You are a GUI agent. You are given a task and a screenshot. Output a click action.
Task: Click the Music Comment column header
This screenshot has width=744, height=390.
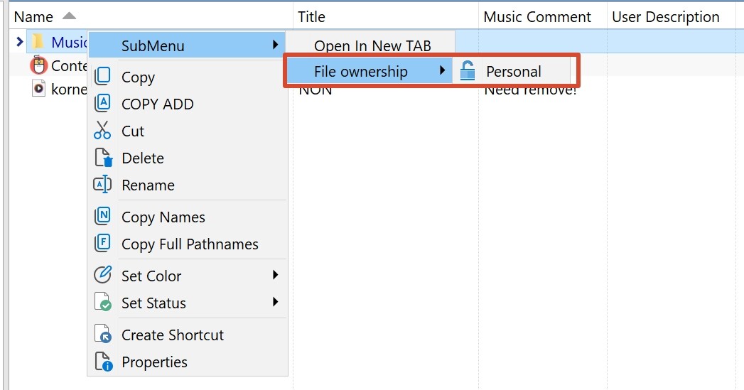[537, 16]
